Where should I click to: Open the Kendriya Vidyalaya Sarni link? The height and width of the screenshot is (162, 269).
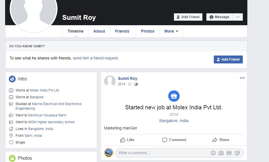tap(47, 115)
